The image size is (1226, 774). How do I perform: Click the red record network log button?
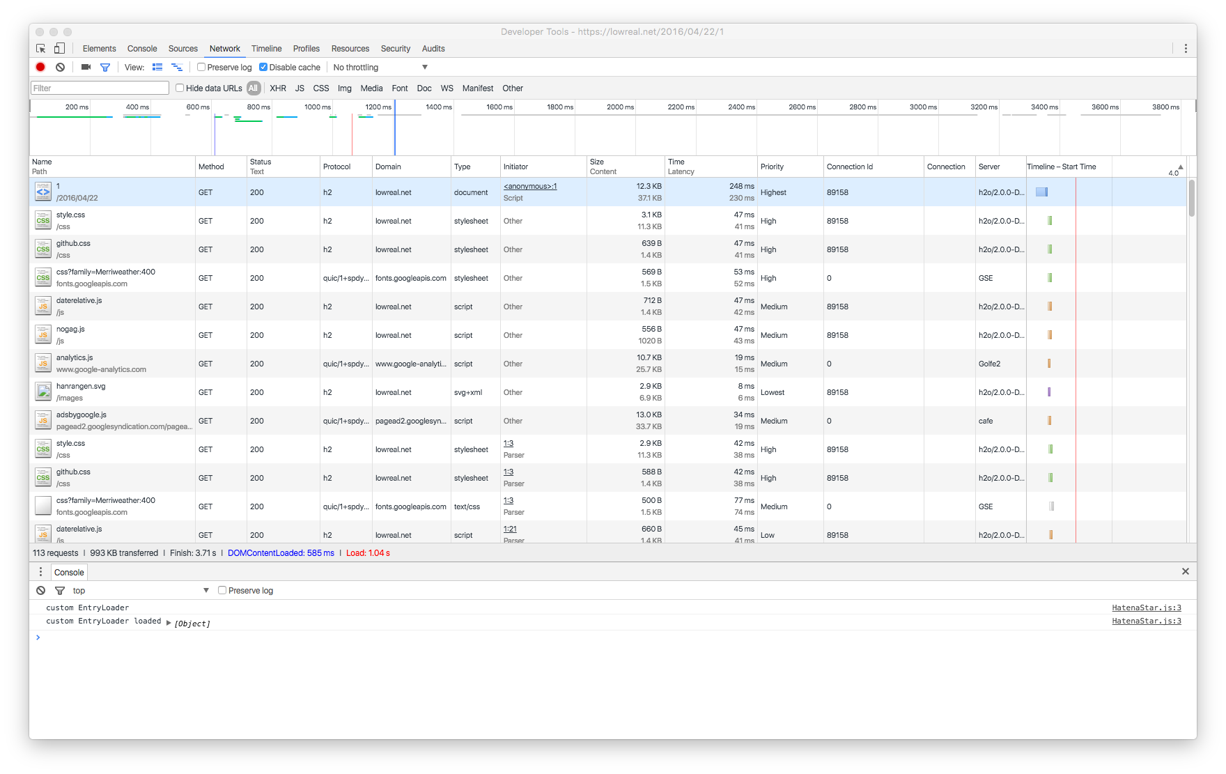tap(40, 67)
